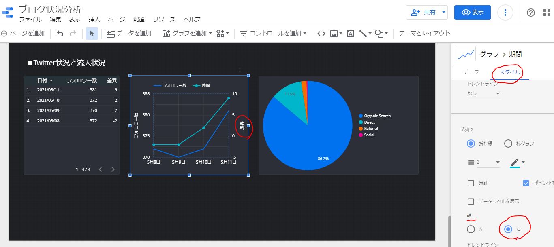Click the undo arrow icon

[x=60, y=34]
